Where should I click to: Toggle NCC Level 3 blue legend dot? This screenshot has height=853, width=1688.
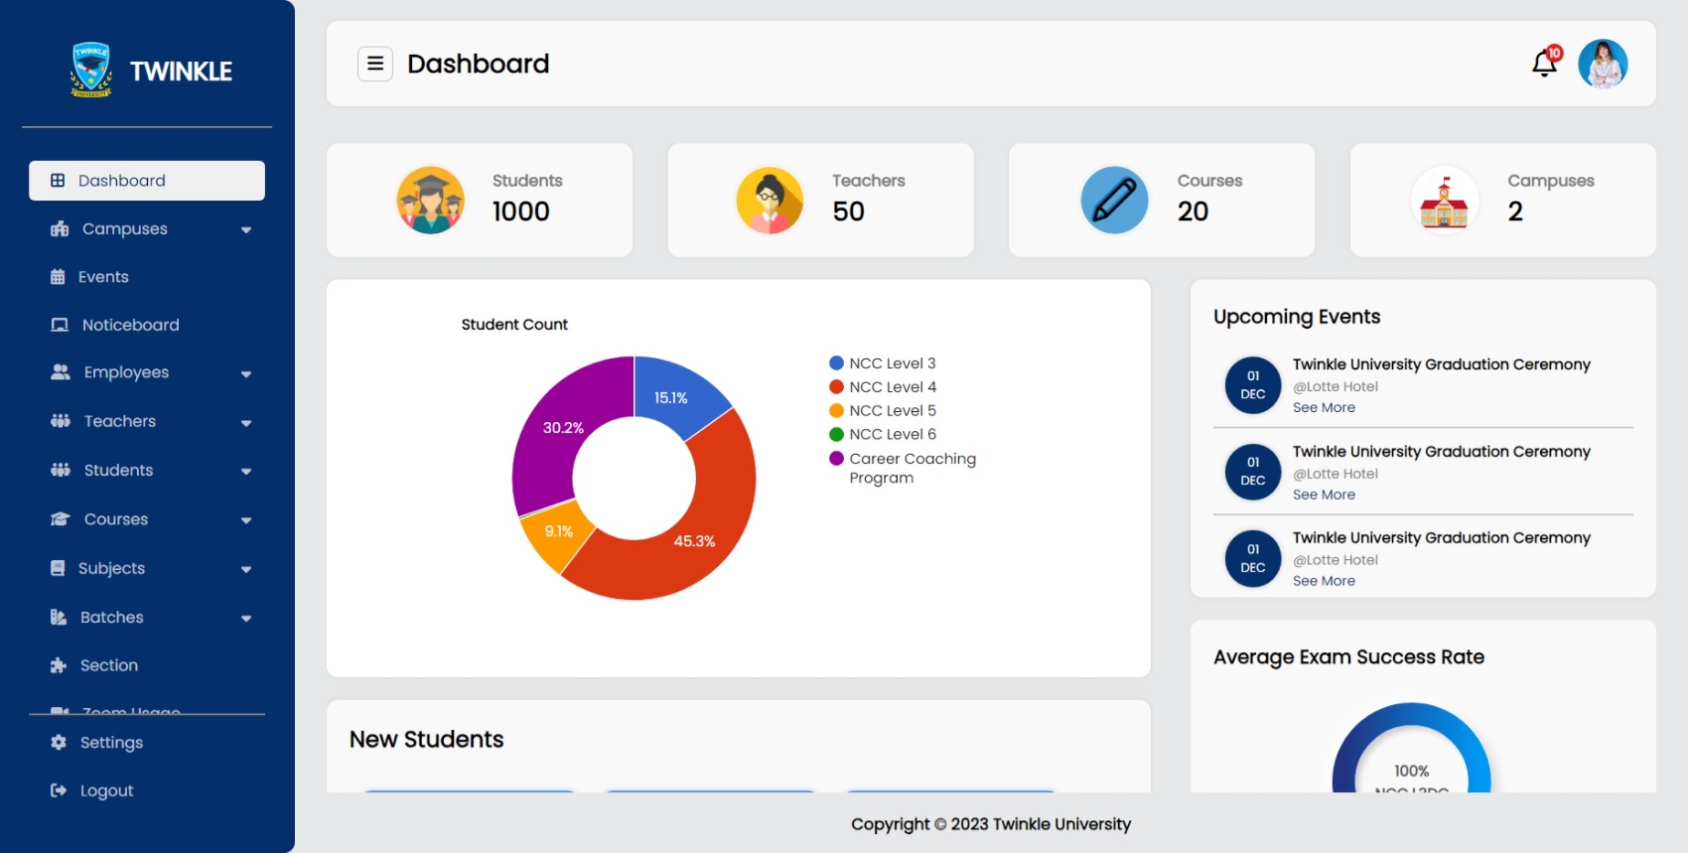tap(836, 363)
